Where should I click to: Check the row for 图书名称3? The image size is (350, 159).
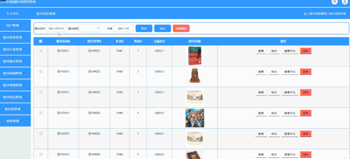(x=41, y=92)
